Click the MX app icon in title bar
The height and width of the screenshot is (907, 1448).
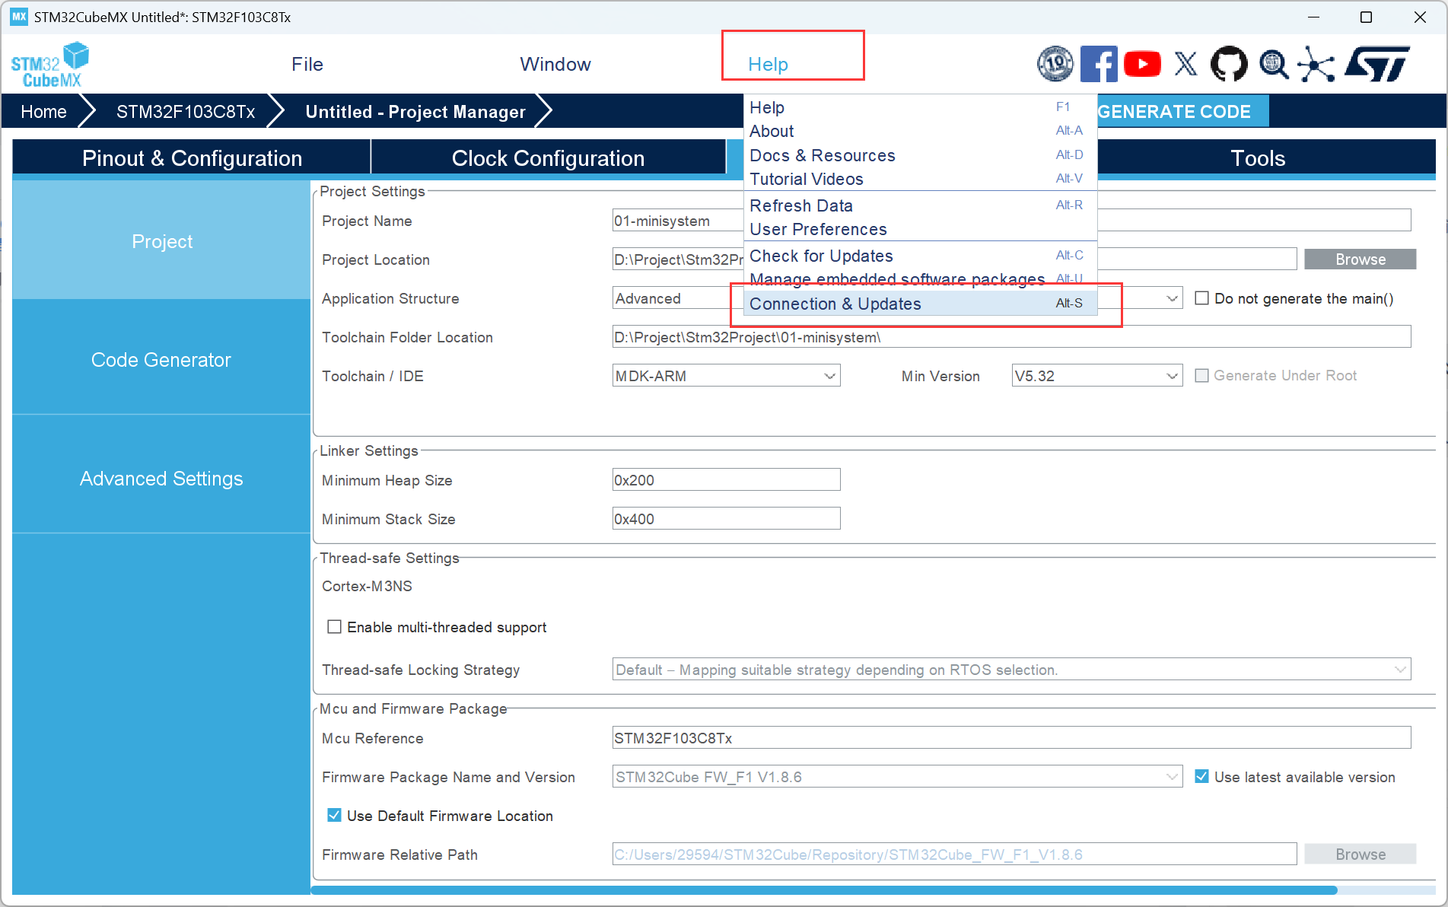(19, 17)
